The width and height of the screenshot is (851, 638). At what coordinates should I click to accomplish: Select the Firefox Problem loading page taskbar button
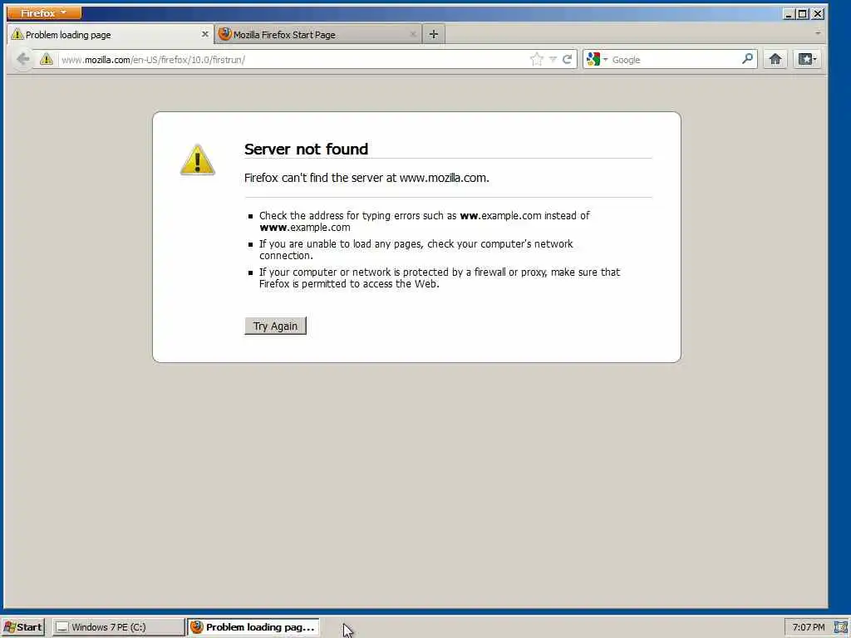coord(253,627)
